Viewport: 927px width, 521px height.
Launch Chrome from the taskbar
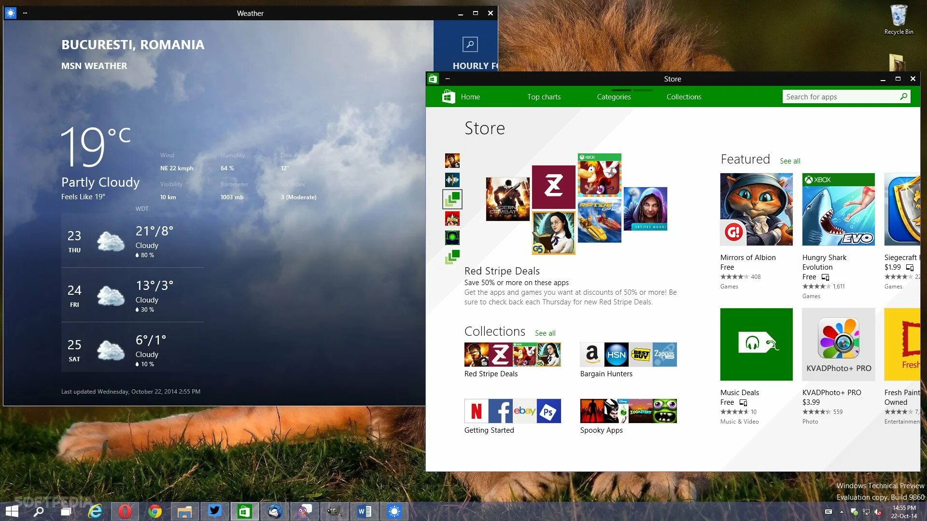coord(155,511)
